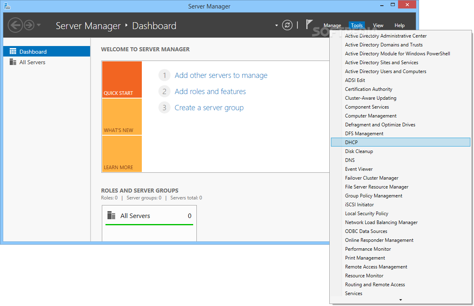Select Dashboard in the left pane

pos(46,51)
